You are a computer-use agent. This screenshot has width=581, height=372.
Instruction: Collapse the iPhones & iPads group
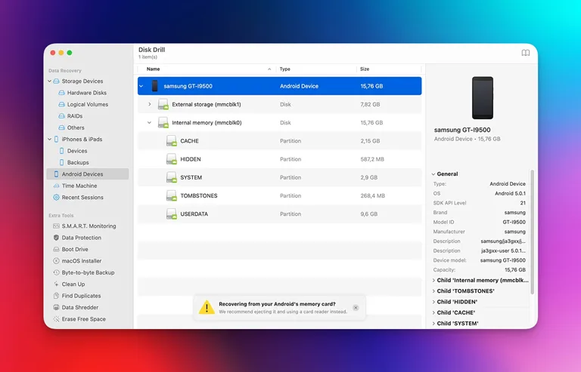tap(50, 140)
